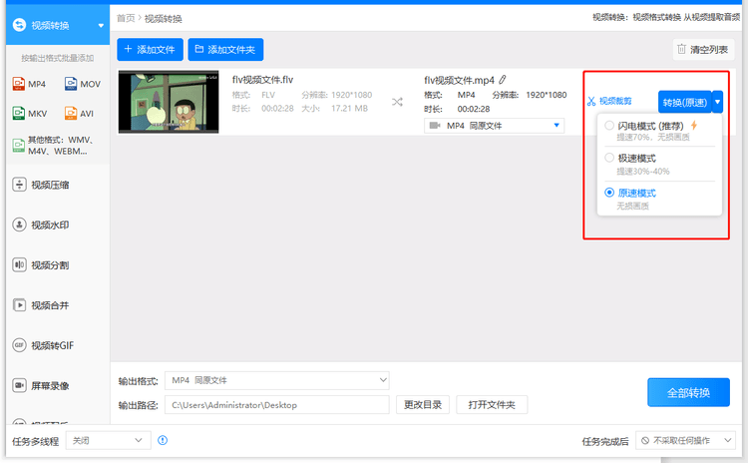Click the 添加文件夹 add folder button
Image resolution: width=748 pixels, height=463 pixels.
point(225,49)
